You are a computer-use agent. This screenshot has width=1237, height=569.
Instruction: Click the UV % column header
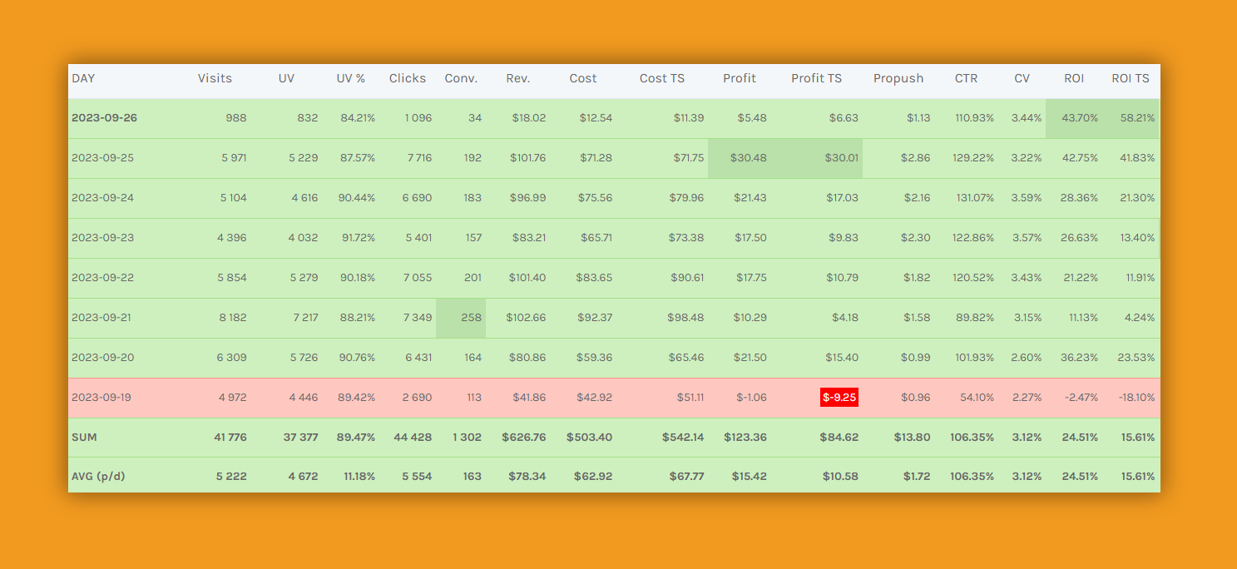click(350, 78)
